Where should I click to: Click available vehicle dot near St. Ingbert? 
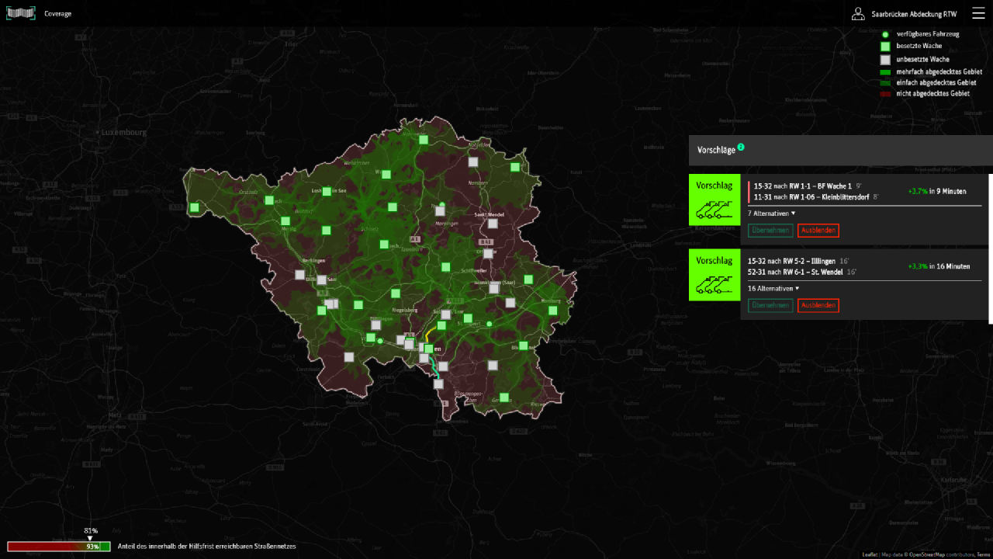[x=490, y=324]
